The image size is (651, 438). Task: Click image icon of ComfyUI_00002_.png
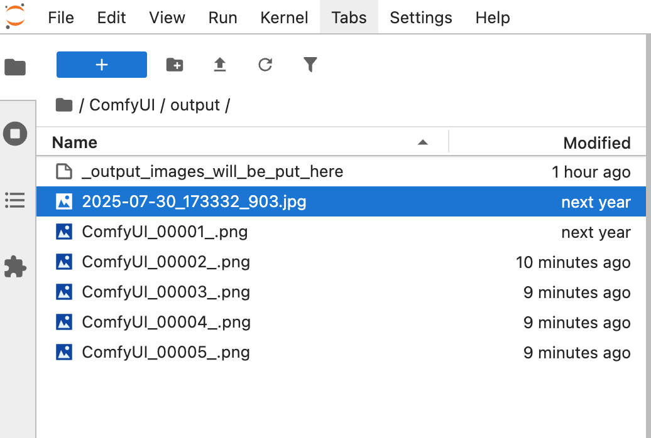(x=64, y=262)
